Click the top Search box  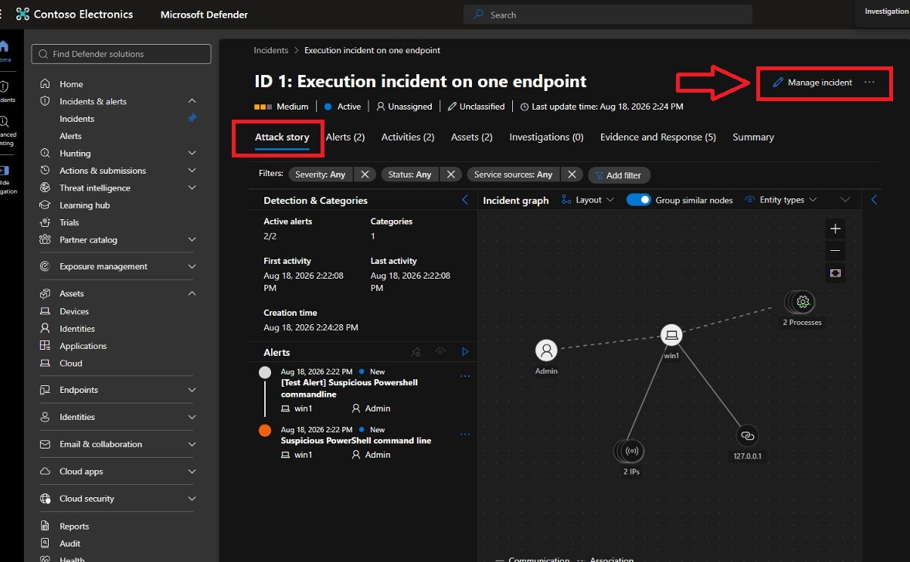click(x=608, y=15)
